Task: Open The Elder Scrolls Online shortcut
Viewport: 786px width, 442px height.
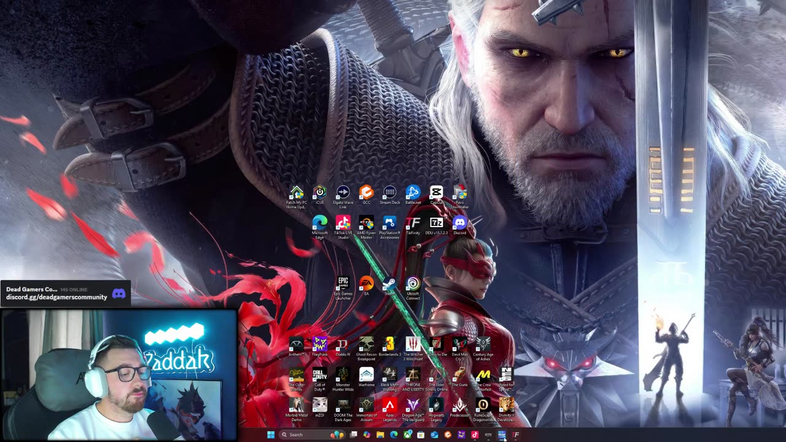Action: click(436, 380)
